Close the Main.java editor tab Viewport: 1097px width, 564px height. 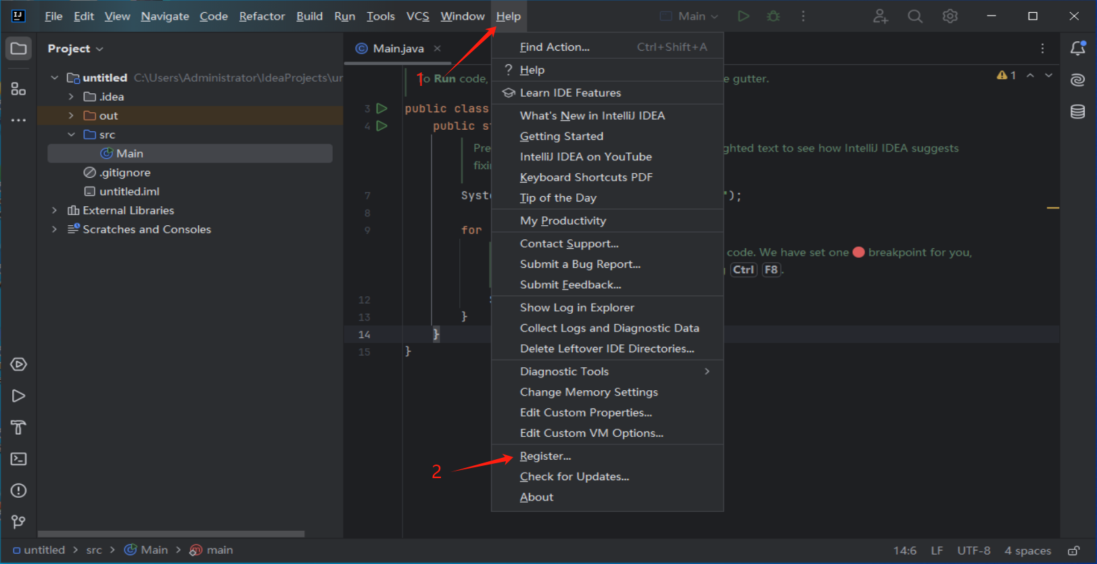[x=438, y=48]
